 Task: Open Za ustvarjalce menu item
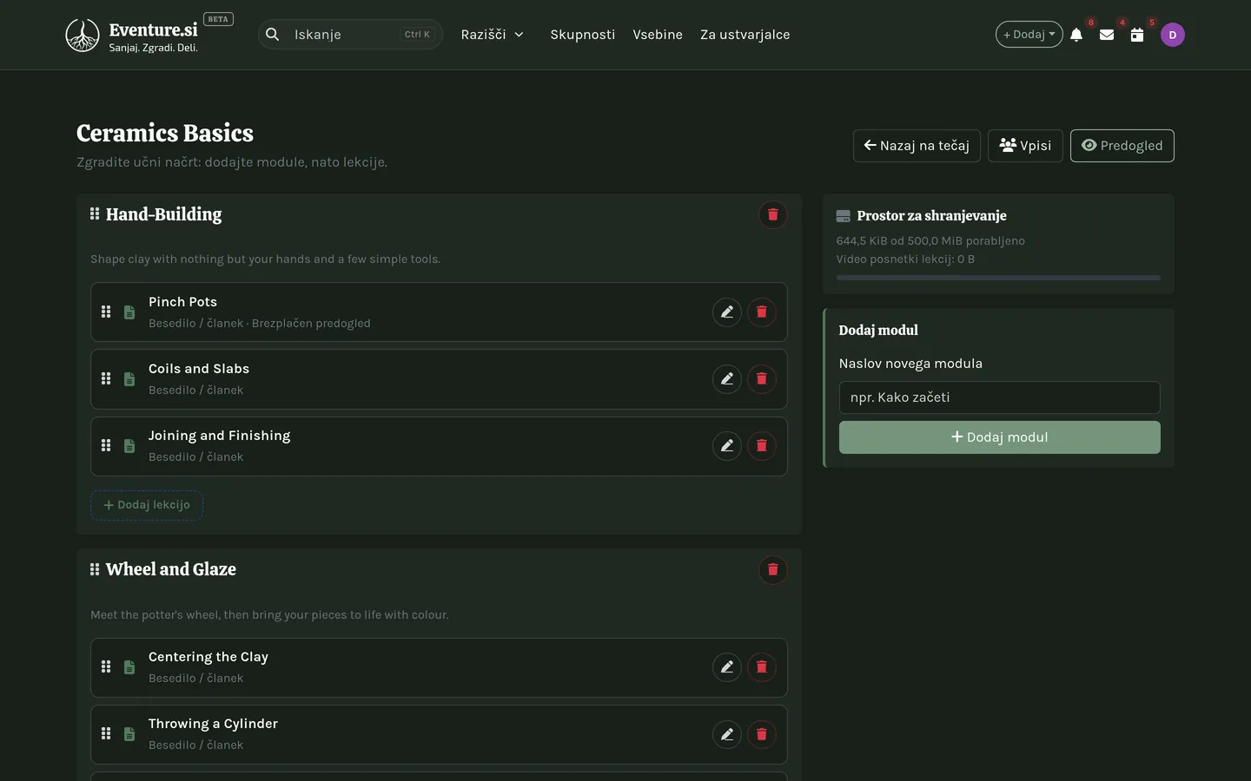(x=745, y=35)
